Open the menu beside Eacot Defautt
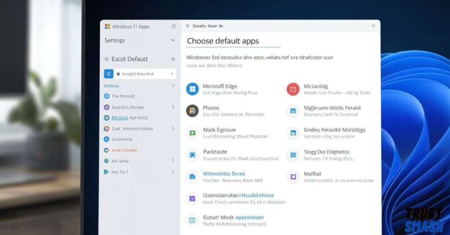Image resolution: width=450 pixels, height=235 pixels. click(x=173, y=59)
